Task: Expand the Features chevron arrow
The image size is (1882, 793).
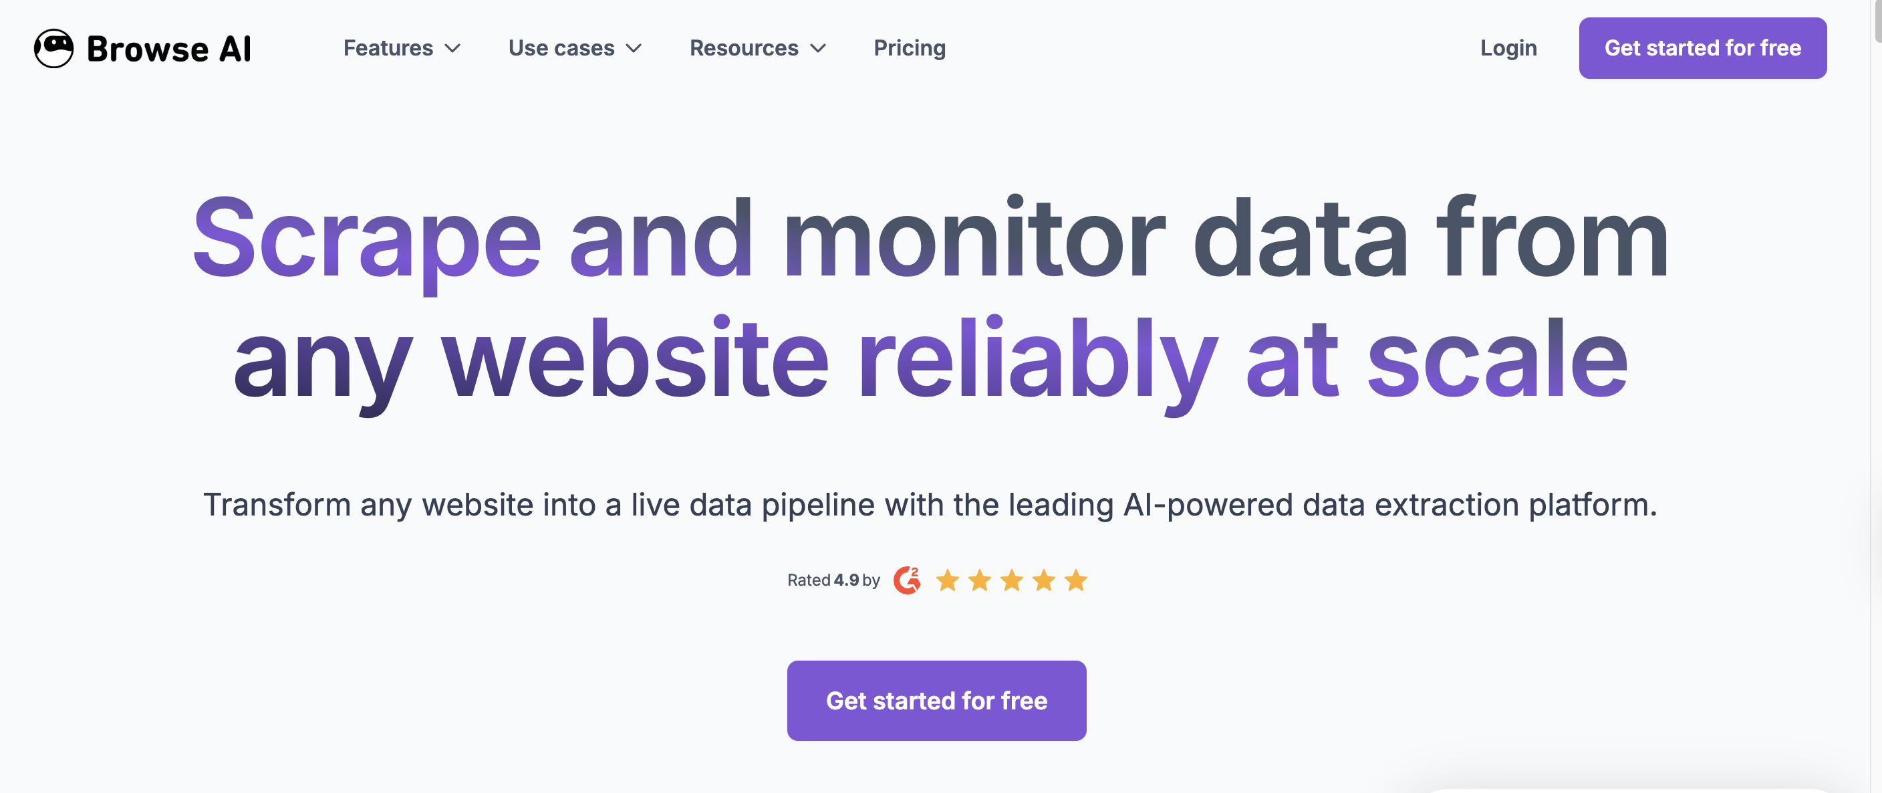Action: click(x=453, y=48)
